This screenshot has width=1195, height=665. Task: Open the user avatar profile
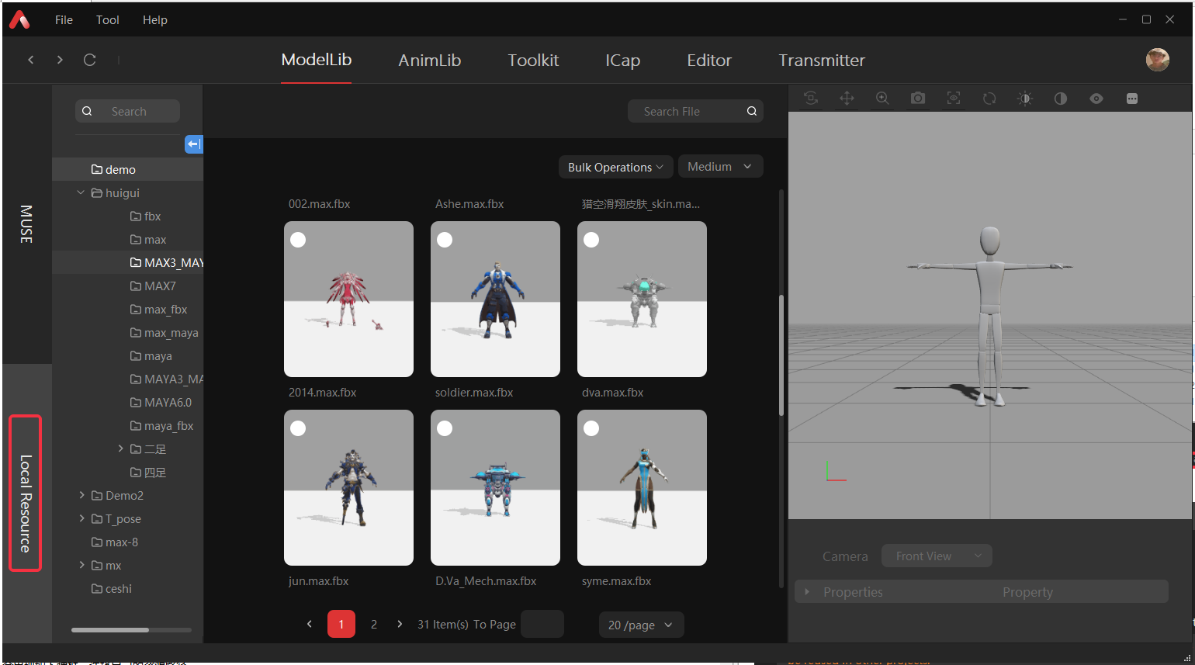tap(1158, 60)
